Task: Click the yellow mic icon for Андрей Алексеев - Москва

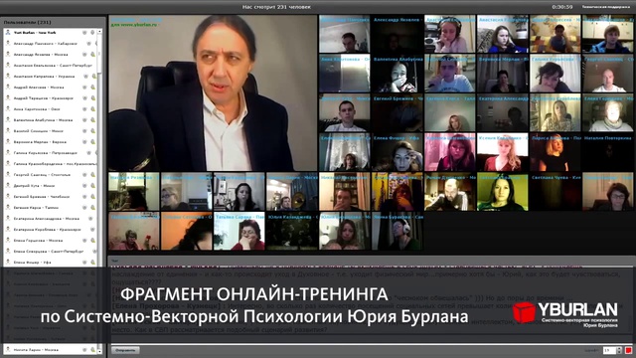Action: coord(92,88)
